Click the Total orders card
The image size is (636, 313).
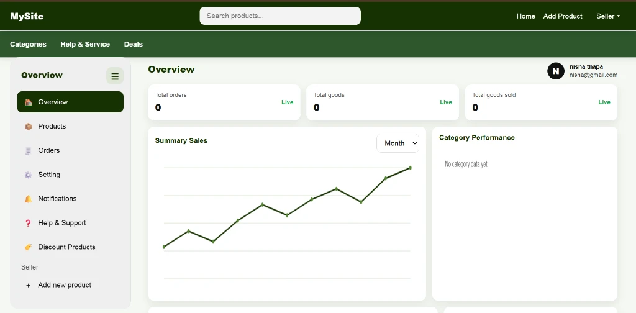pyautogui.click(x=224, y=102)
